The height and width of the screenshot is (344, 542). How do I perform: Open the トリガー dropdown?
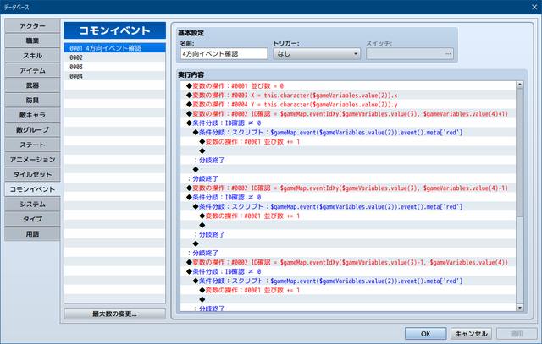click(x=317, y=54)
